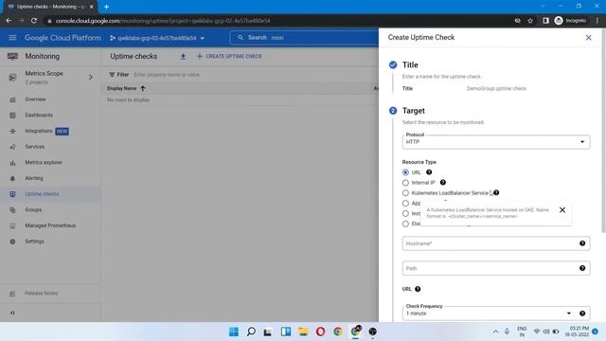Expand the Metrics Scope chevron
606x341 pixels.
pyautogui.click(x=91, y=78)
